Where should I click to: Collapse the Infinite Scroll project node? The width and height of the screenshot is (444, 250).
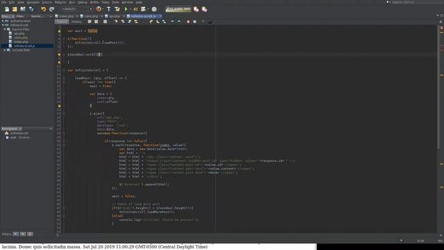click(3, 25)
